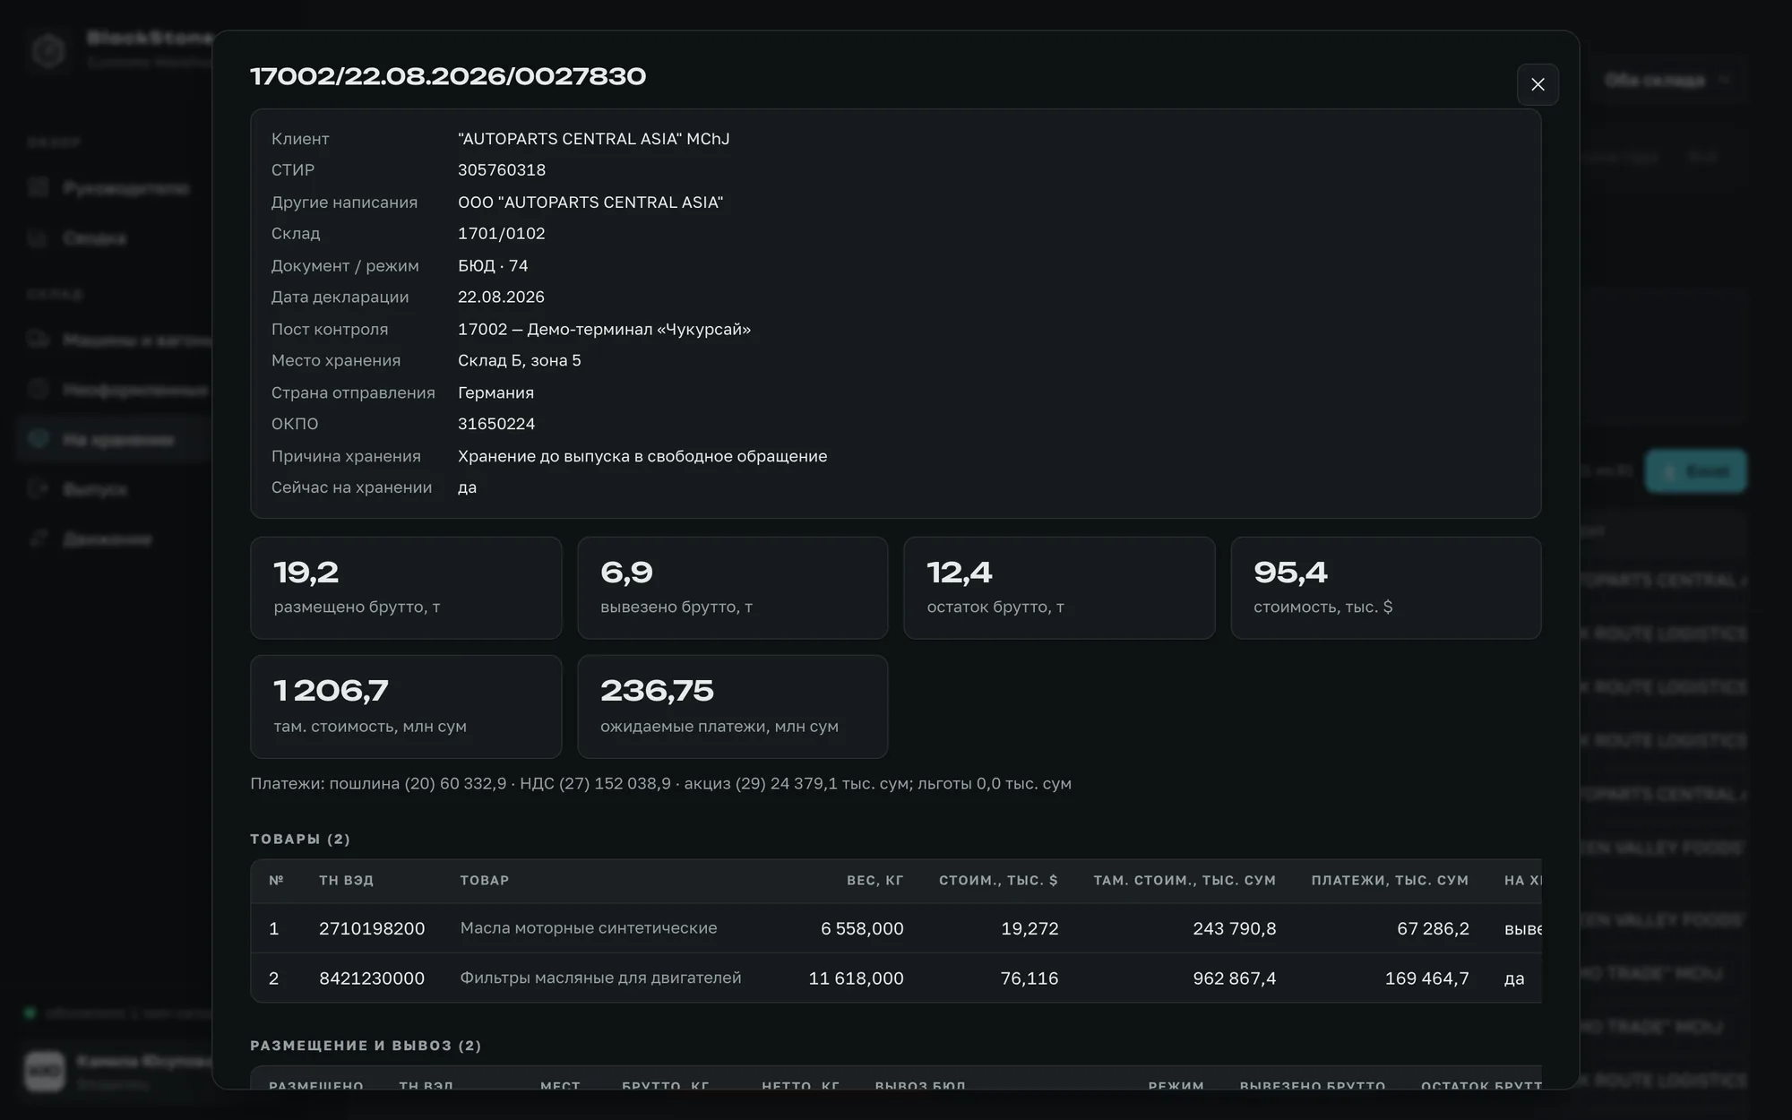
Task: Click the 95,4 'стоимость, тыс. $' card
Action: 1386,588
